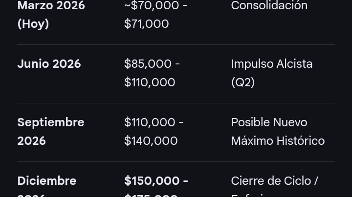Viewport: 352px width, 197px height.
Task: Select the Cierre de Ciclo text
Action: 272,180
